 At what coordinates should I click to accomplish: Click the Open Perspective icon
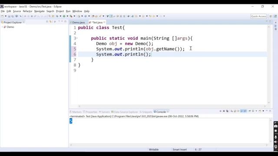271,16
